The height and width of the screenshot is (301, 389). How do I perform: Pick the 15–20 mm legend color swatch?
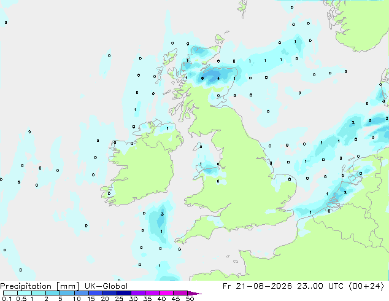point(95,293)
